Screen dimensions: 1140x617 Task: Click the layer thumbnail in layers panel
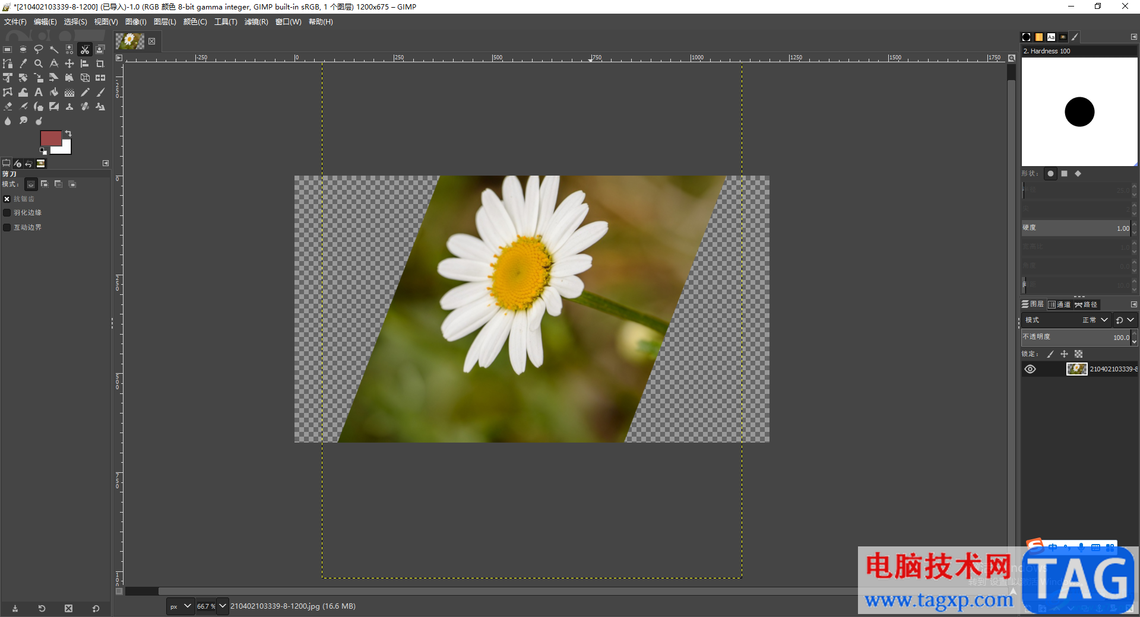coord(1076,369)
